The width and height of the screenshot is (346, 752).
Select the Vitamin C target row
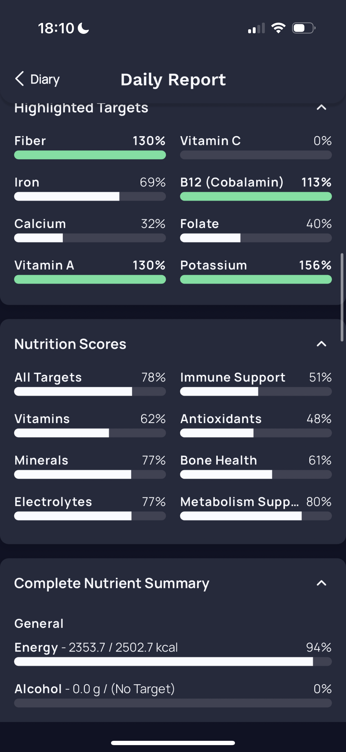256,147
